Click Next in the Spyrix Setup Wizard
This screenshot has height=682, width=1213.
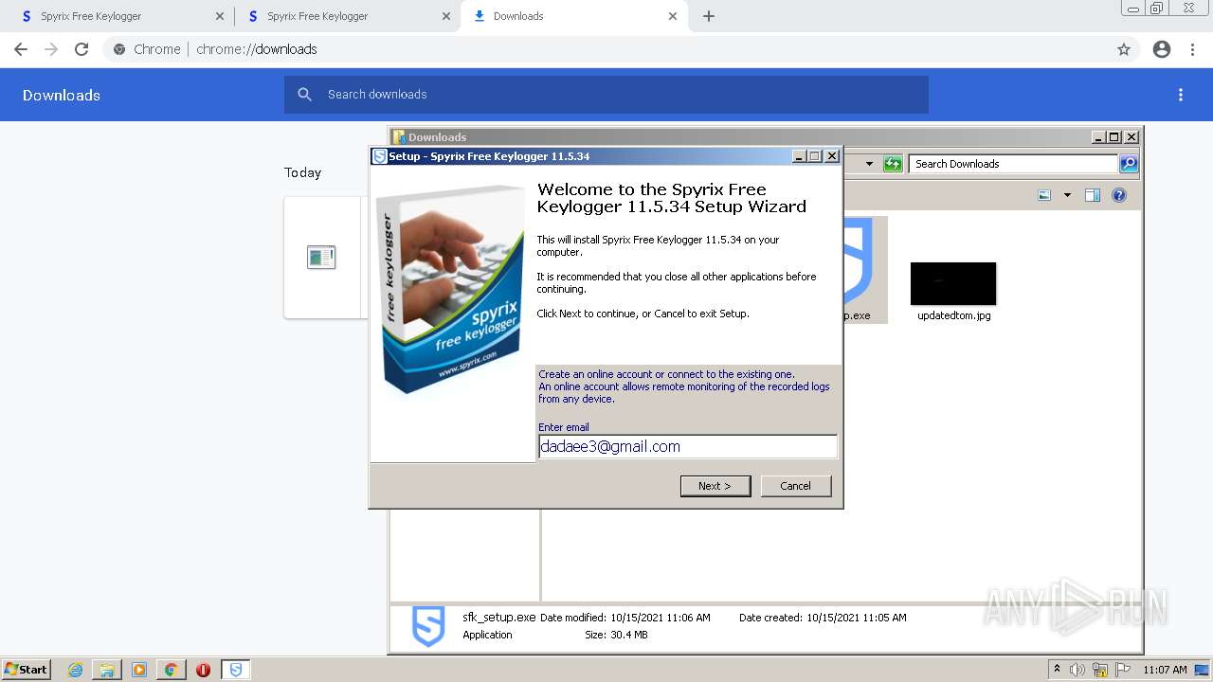pos(715,486)
